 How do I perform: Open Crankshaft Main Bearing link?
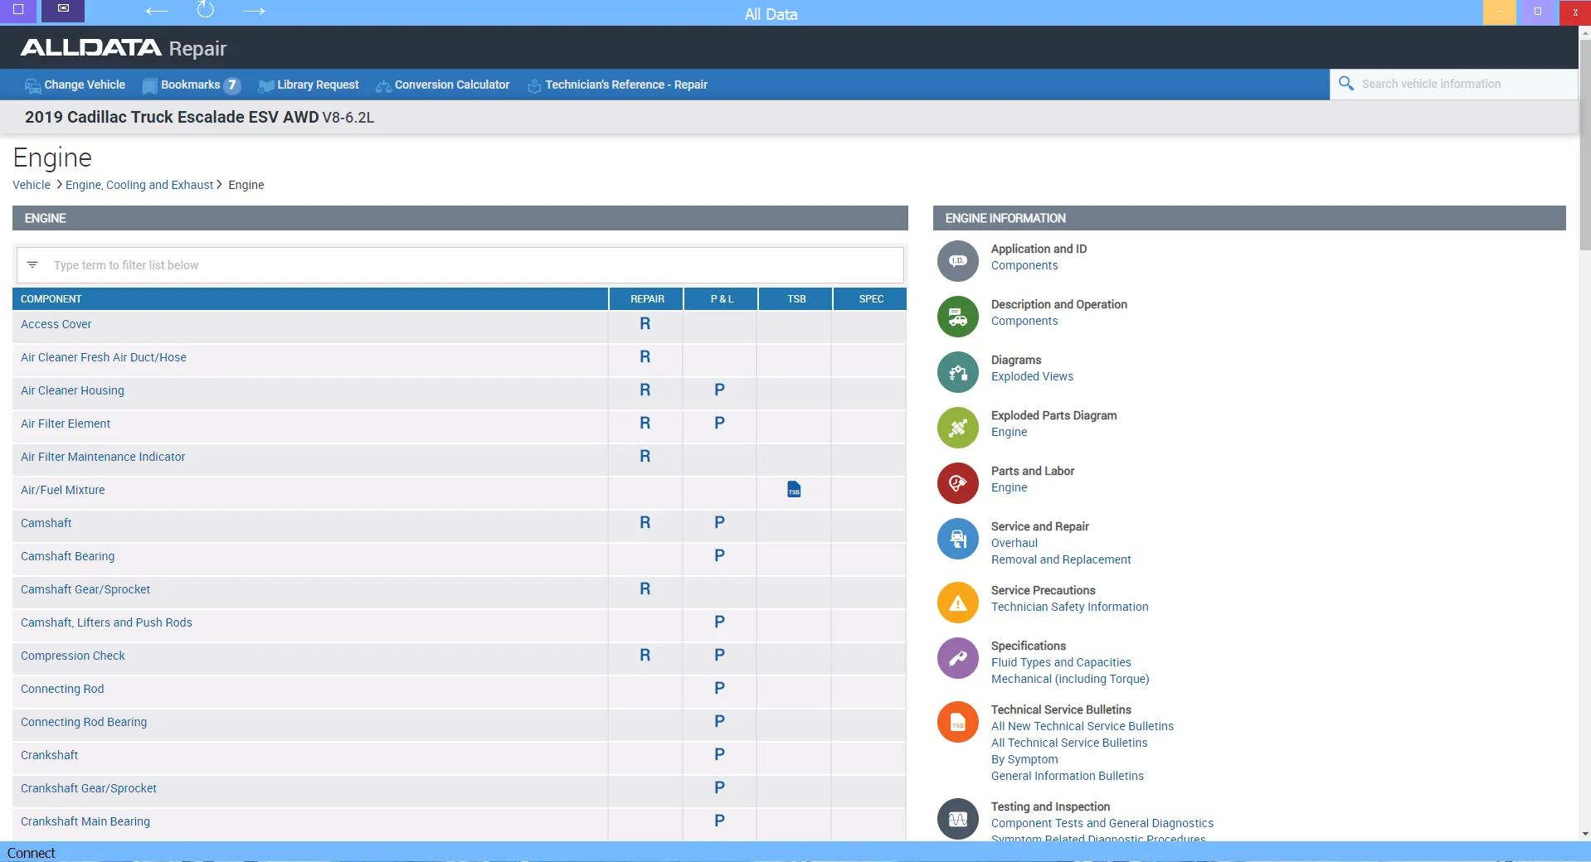[85, 821]
